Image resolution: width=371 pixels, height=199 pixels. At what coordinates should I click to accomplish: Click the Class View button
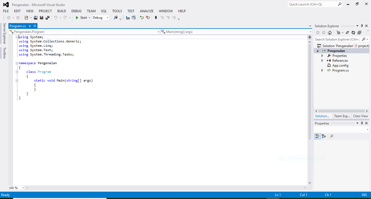(x=360, y=116)
